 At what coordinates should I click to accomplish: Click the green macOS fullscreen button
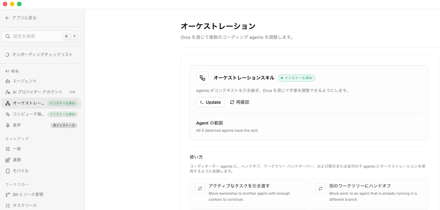pos(19,4)
